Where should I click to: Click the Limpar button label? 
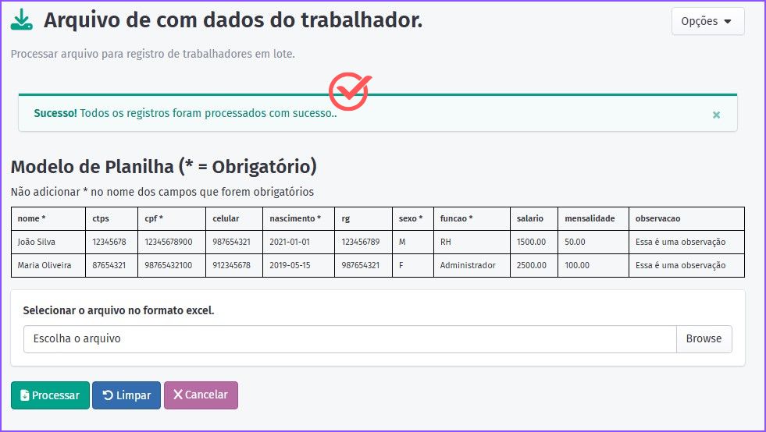(134, 395)
